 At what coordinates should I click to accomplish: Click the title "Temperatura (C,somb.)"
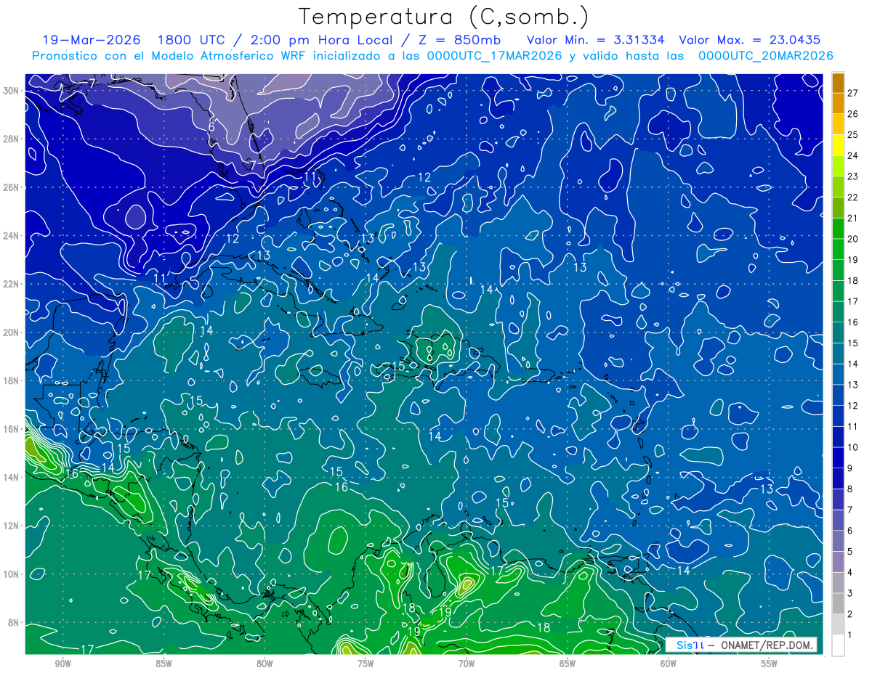pos(443,17)
